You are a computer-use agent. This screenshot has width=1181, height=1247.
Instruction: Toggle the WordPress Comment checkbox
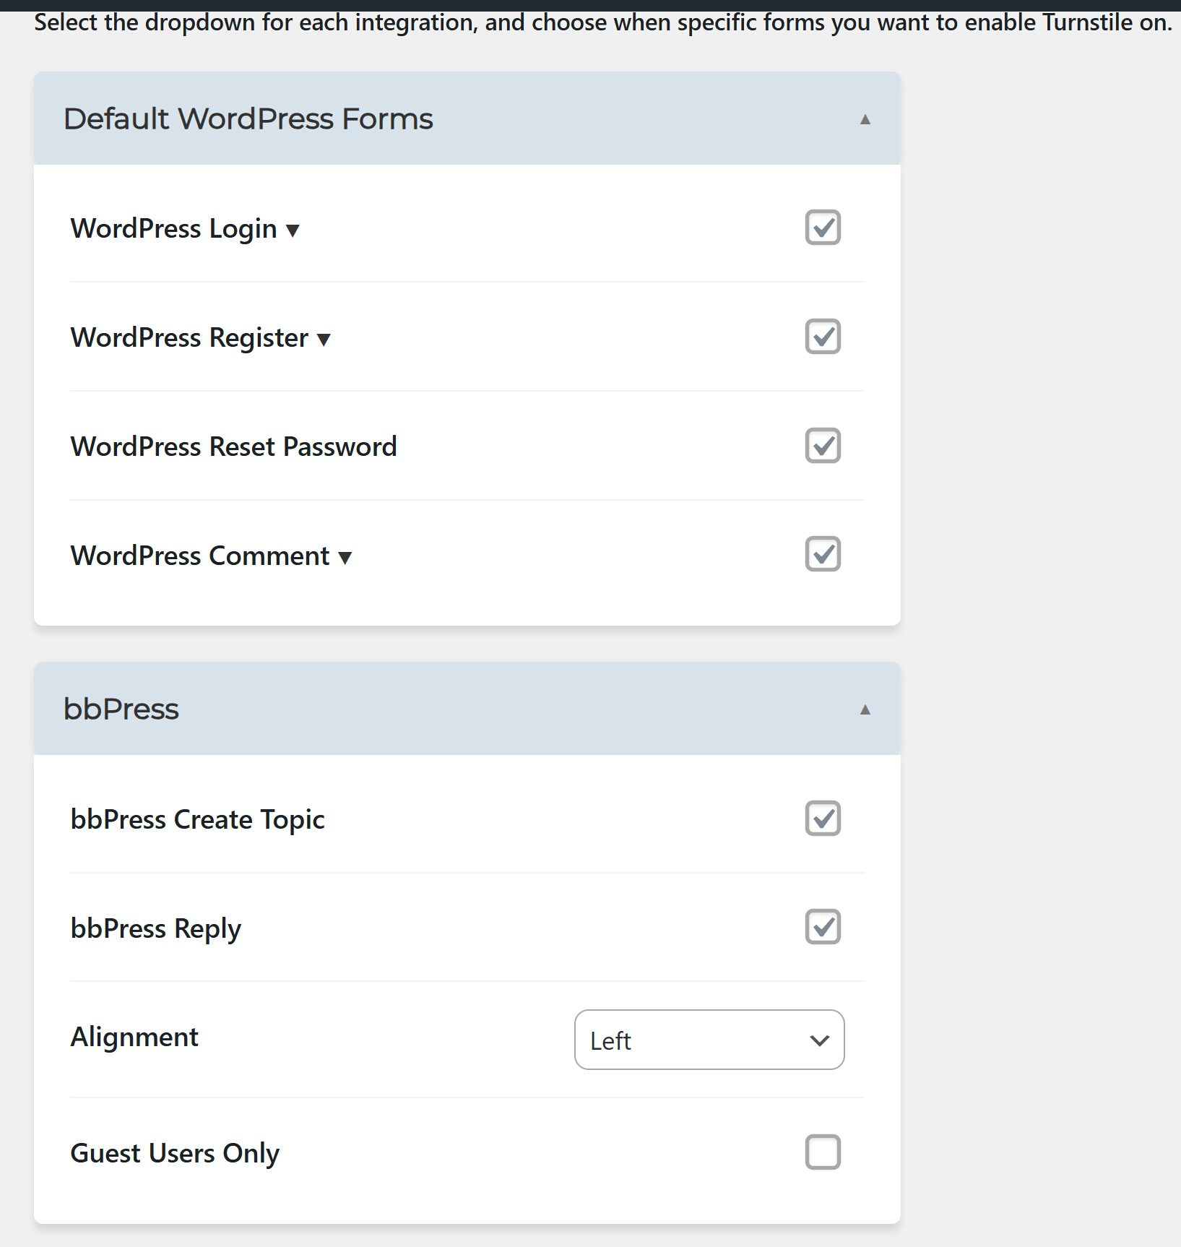tap(823, 554)
